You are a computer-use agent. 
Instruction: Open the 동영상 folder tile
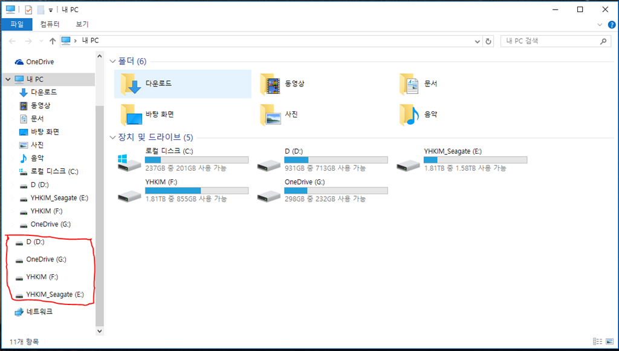[283, 84]
